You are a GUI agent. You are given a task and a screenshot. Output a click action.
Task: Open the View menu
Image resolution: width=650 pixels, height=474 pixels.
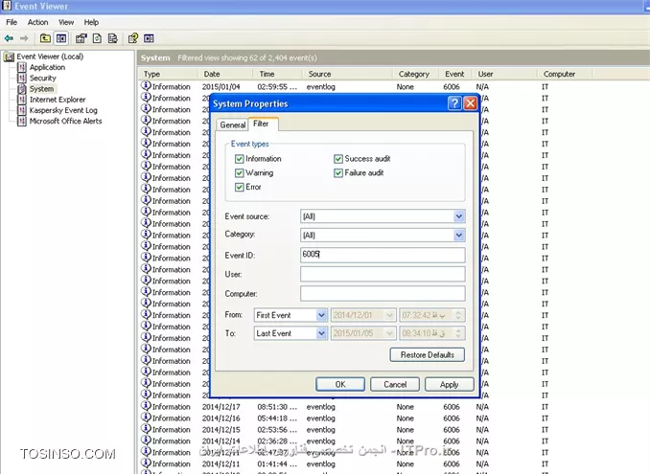pyautogui.click(x=66, y=22)
